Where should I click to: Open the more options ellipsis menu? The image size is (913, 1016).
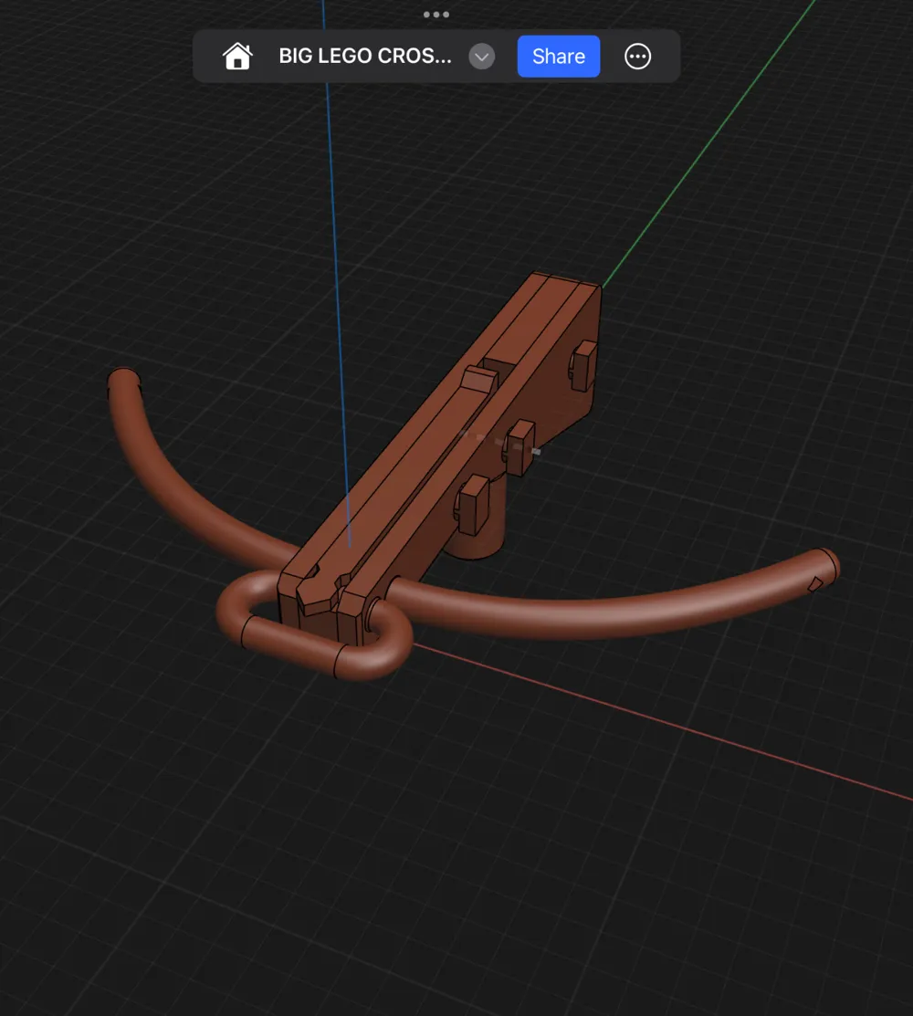click(x=637, y=57)
